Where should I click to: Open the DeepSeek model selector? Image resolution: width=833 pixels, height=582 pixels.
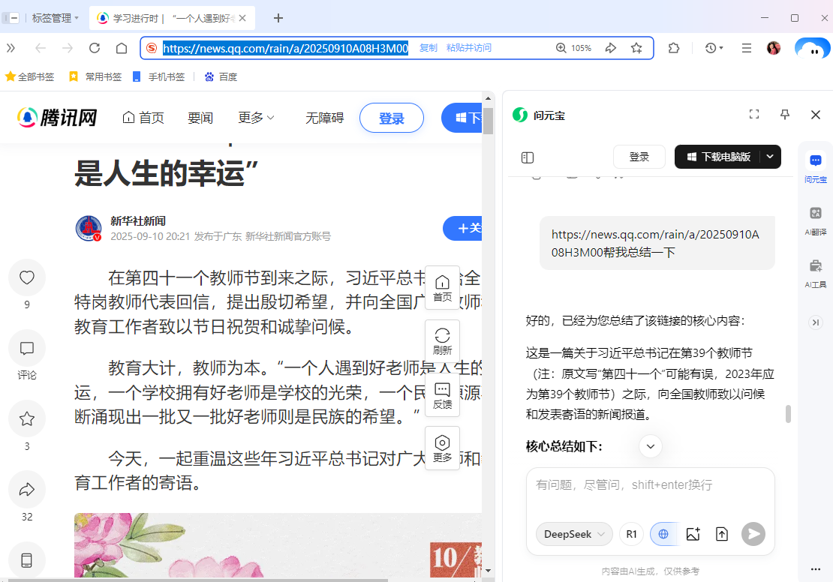click(573, 534)
